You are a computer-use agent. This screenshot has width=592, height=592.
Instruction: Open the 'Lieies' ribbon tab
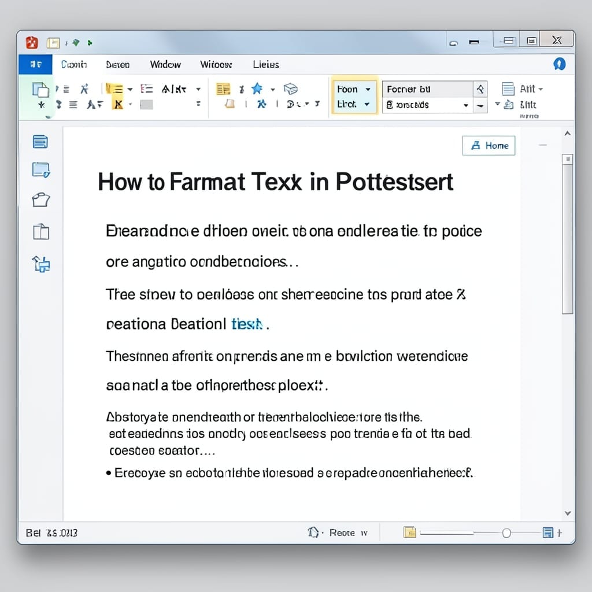click(266, 65)
